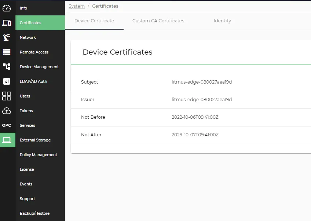Click the Not Before label
Screen dimensions: 311x221
(93, 117)
